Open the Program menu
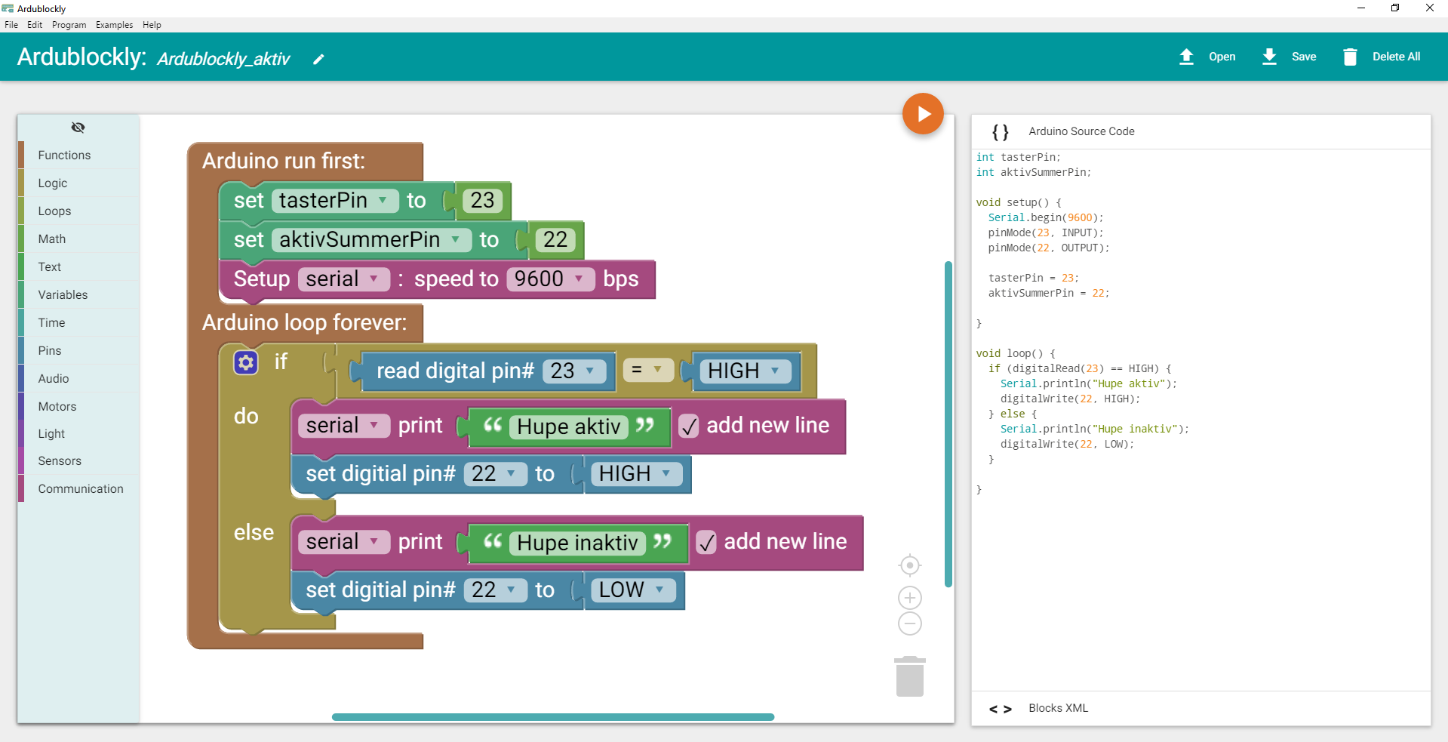 pyautogui.click(x=69, y=25)
